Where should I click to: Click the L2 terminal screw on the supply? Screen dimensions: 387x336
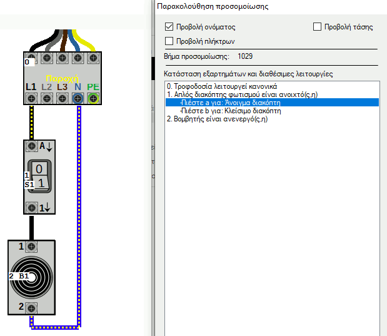[x=46, y=98]
